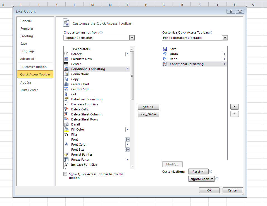Click the commands list scrollbar thumb

coord(132,76)
